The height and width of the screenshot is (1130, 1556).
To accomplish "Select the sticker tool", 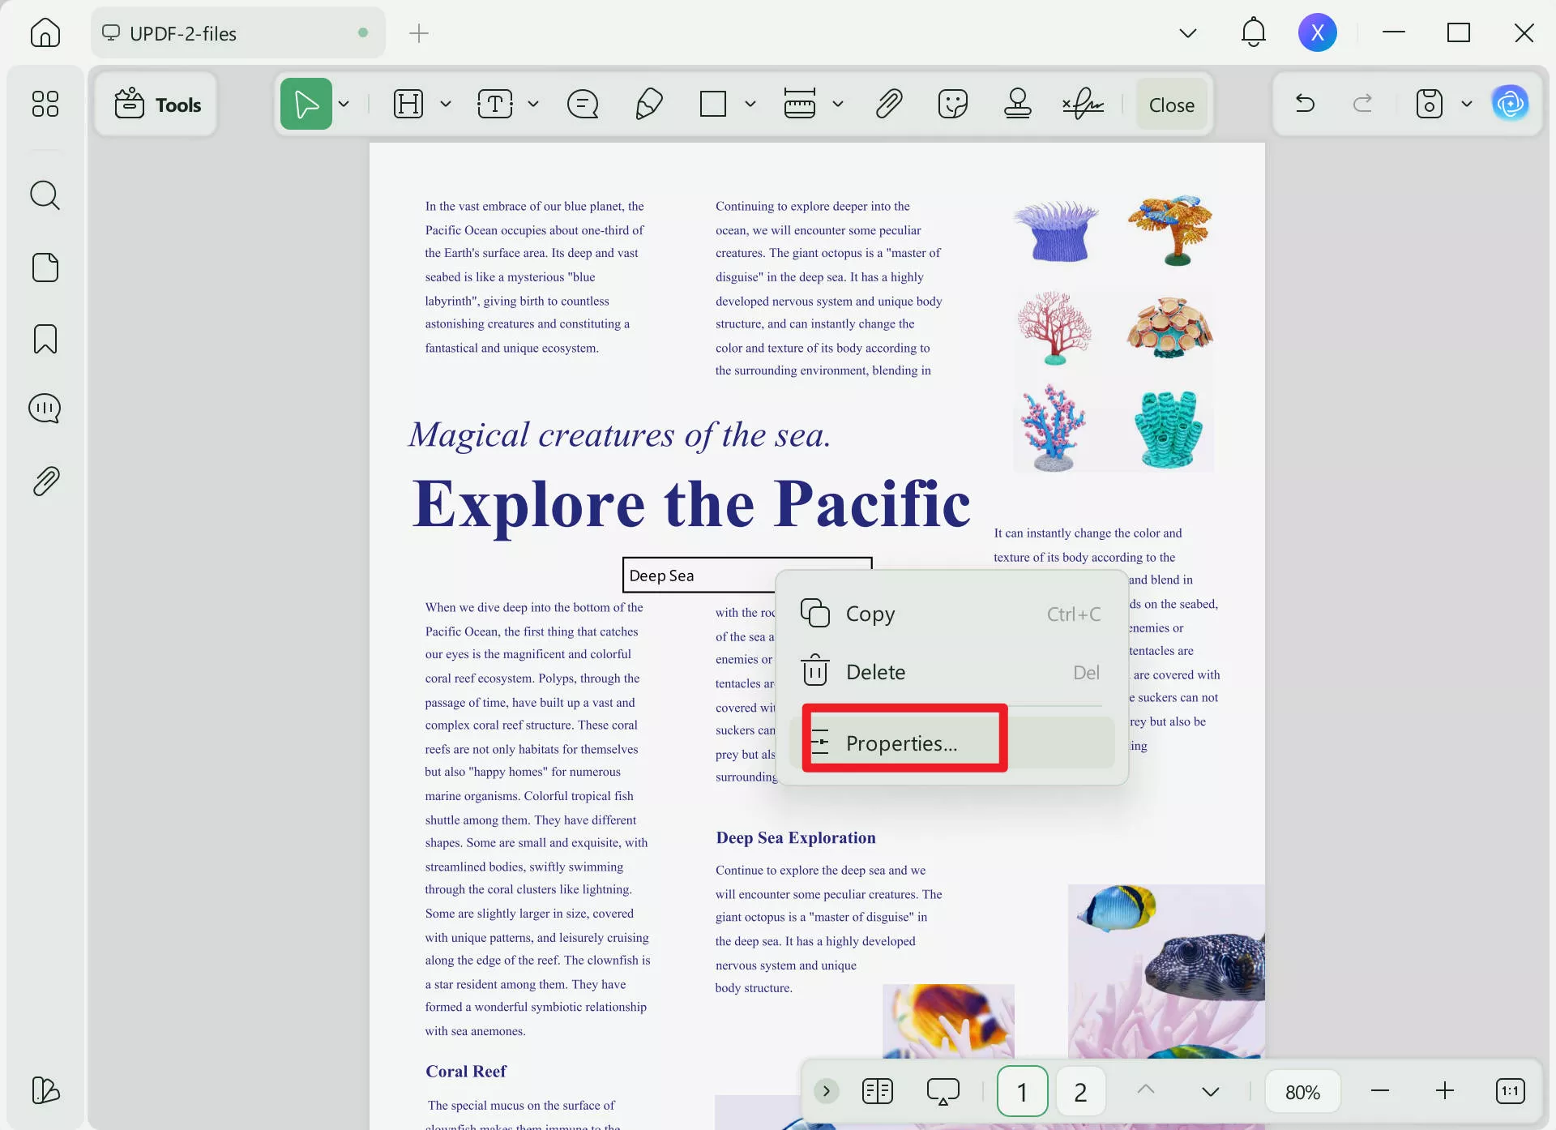I will point(952,104).
